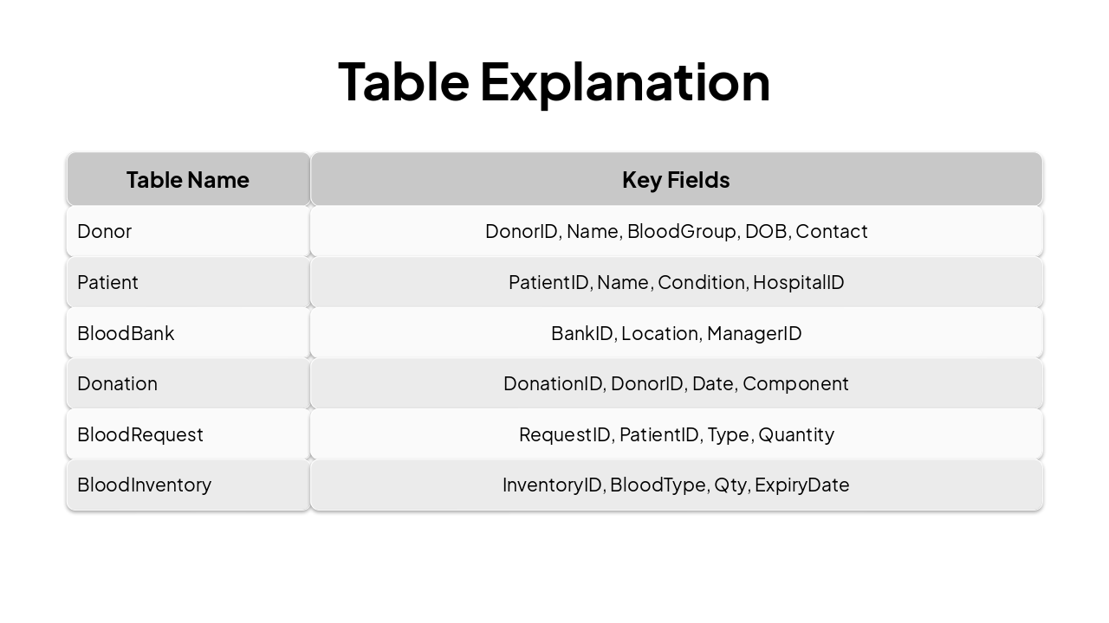This screenshot has height=623, width=1109.
Task: Select the 'Table Name' header cell
Action: [x=188, y=179]
